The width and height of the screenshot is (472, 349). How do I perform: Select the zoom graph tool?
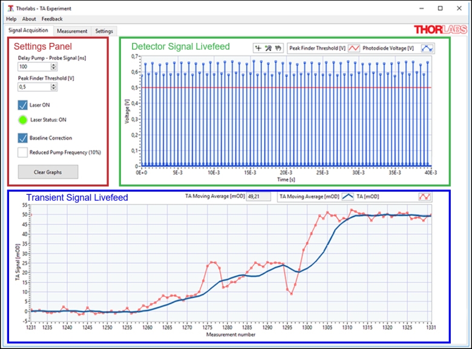[x=268, y=48]
